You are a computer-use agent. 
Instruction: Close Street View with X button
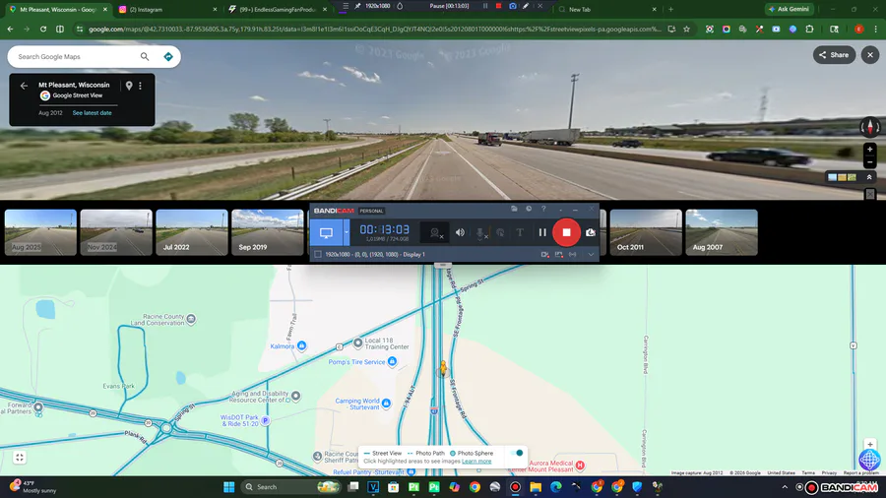click(870, 55)
